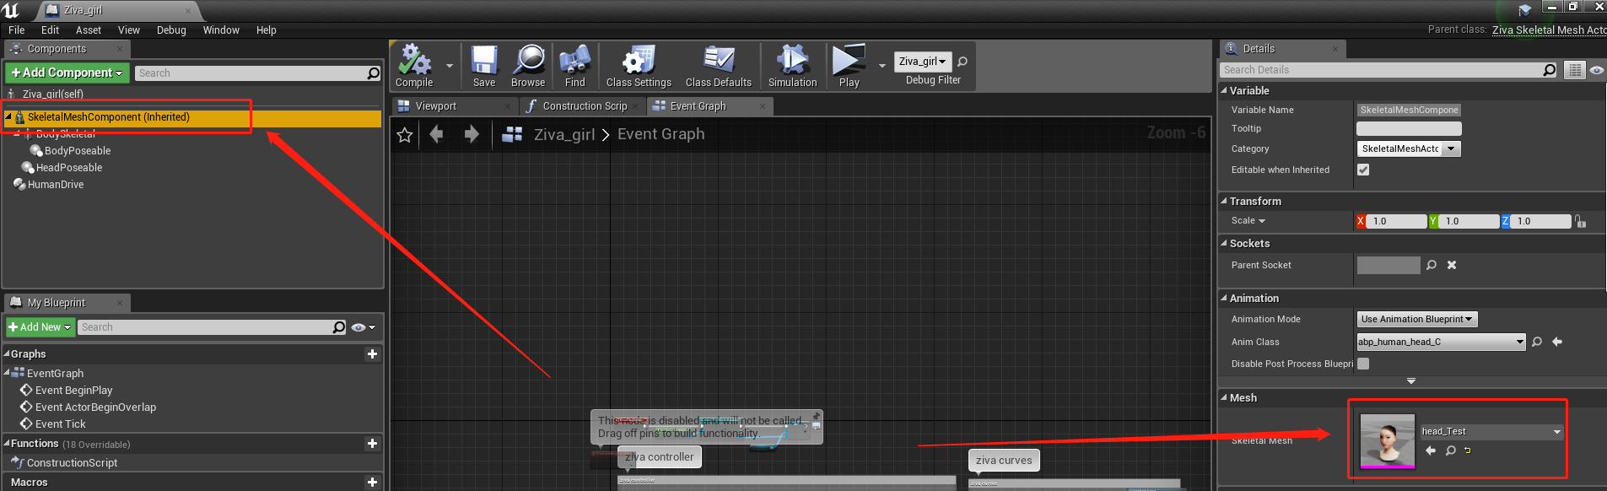The height and width of the screenshot is (491, 1607).
Task: Enable Disable Post Process Blueprint checkbox
Action: point(1363,364)
